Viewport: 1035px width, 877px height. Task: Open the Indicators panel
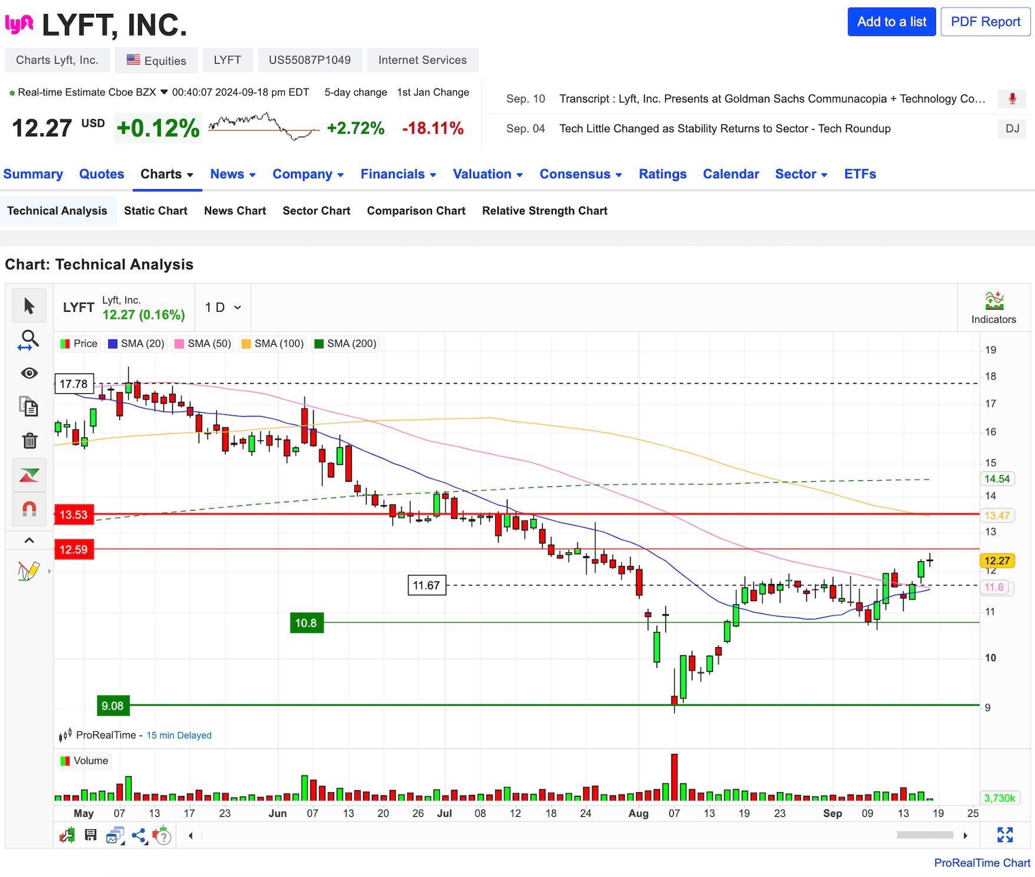(x=994, y=308)
